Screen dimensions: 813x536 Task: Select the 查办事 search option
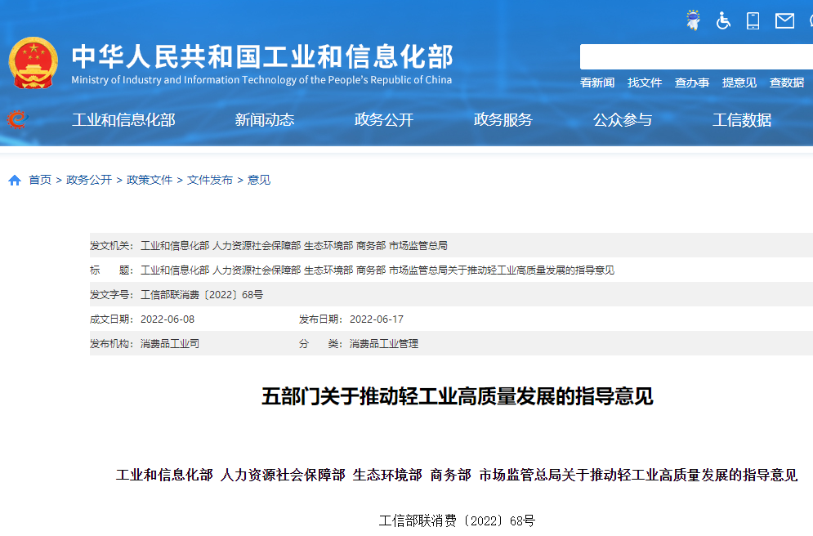(x=692, y=83)
